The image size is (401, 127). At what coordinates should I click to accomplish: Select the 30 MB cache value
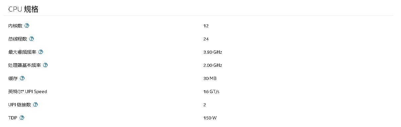pyautogui.click(x=210, y=78)
